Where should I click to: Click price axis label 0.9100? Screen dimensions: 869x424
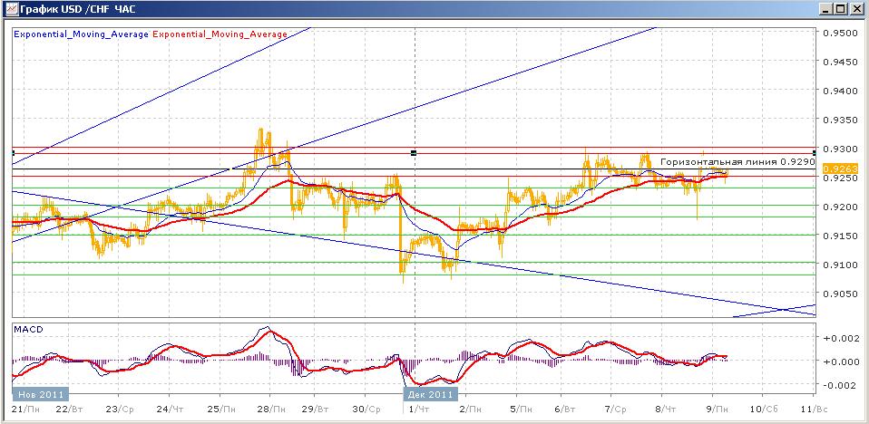tap(841, 265)
